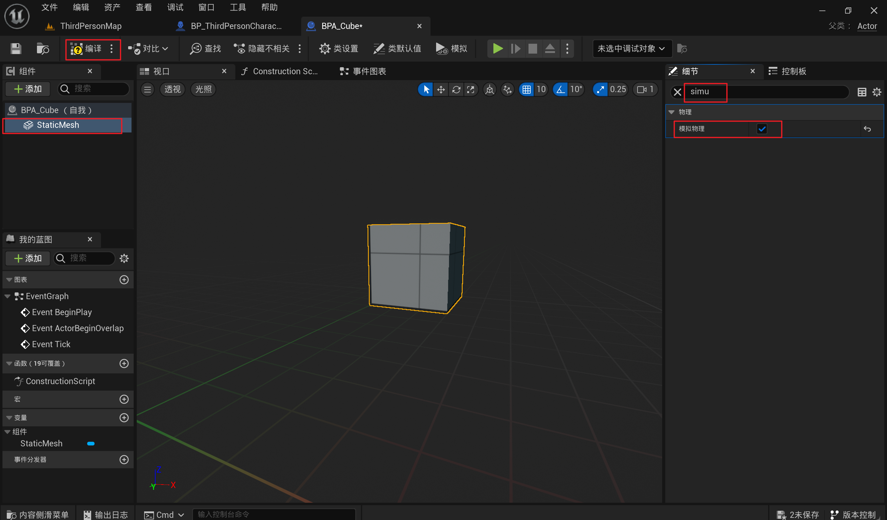Select the translate move tool

click(x=441, y=89)
